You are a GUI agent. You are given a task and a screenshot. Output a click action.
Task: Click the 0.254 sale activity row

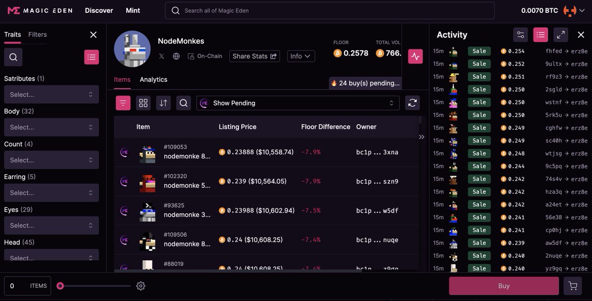511,51
